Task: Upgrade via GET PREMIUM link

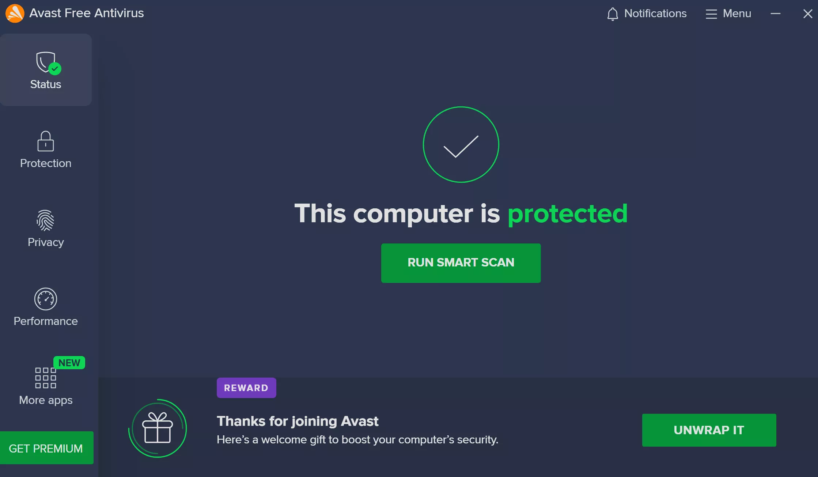Action: click(x=46, y=448)
